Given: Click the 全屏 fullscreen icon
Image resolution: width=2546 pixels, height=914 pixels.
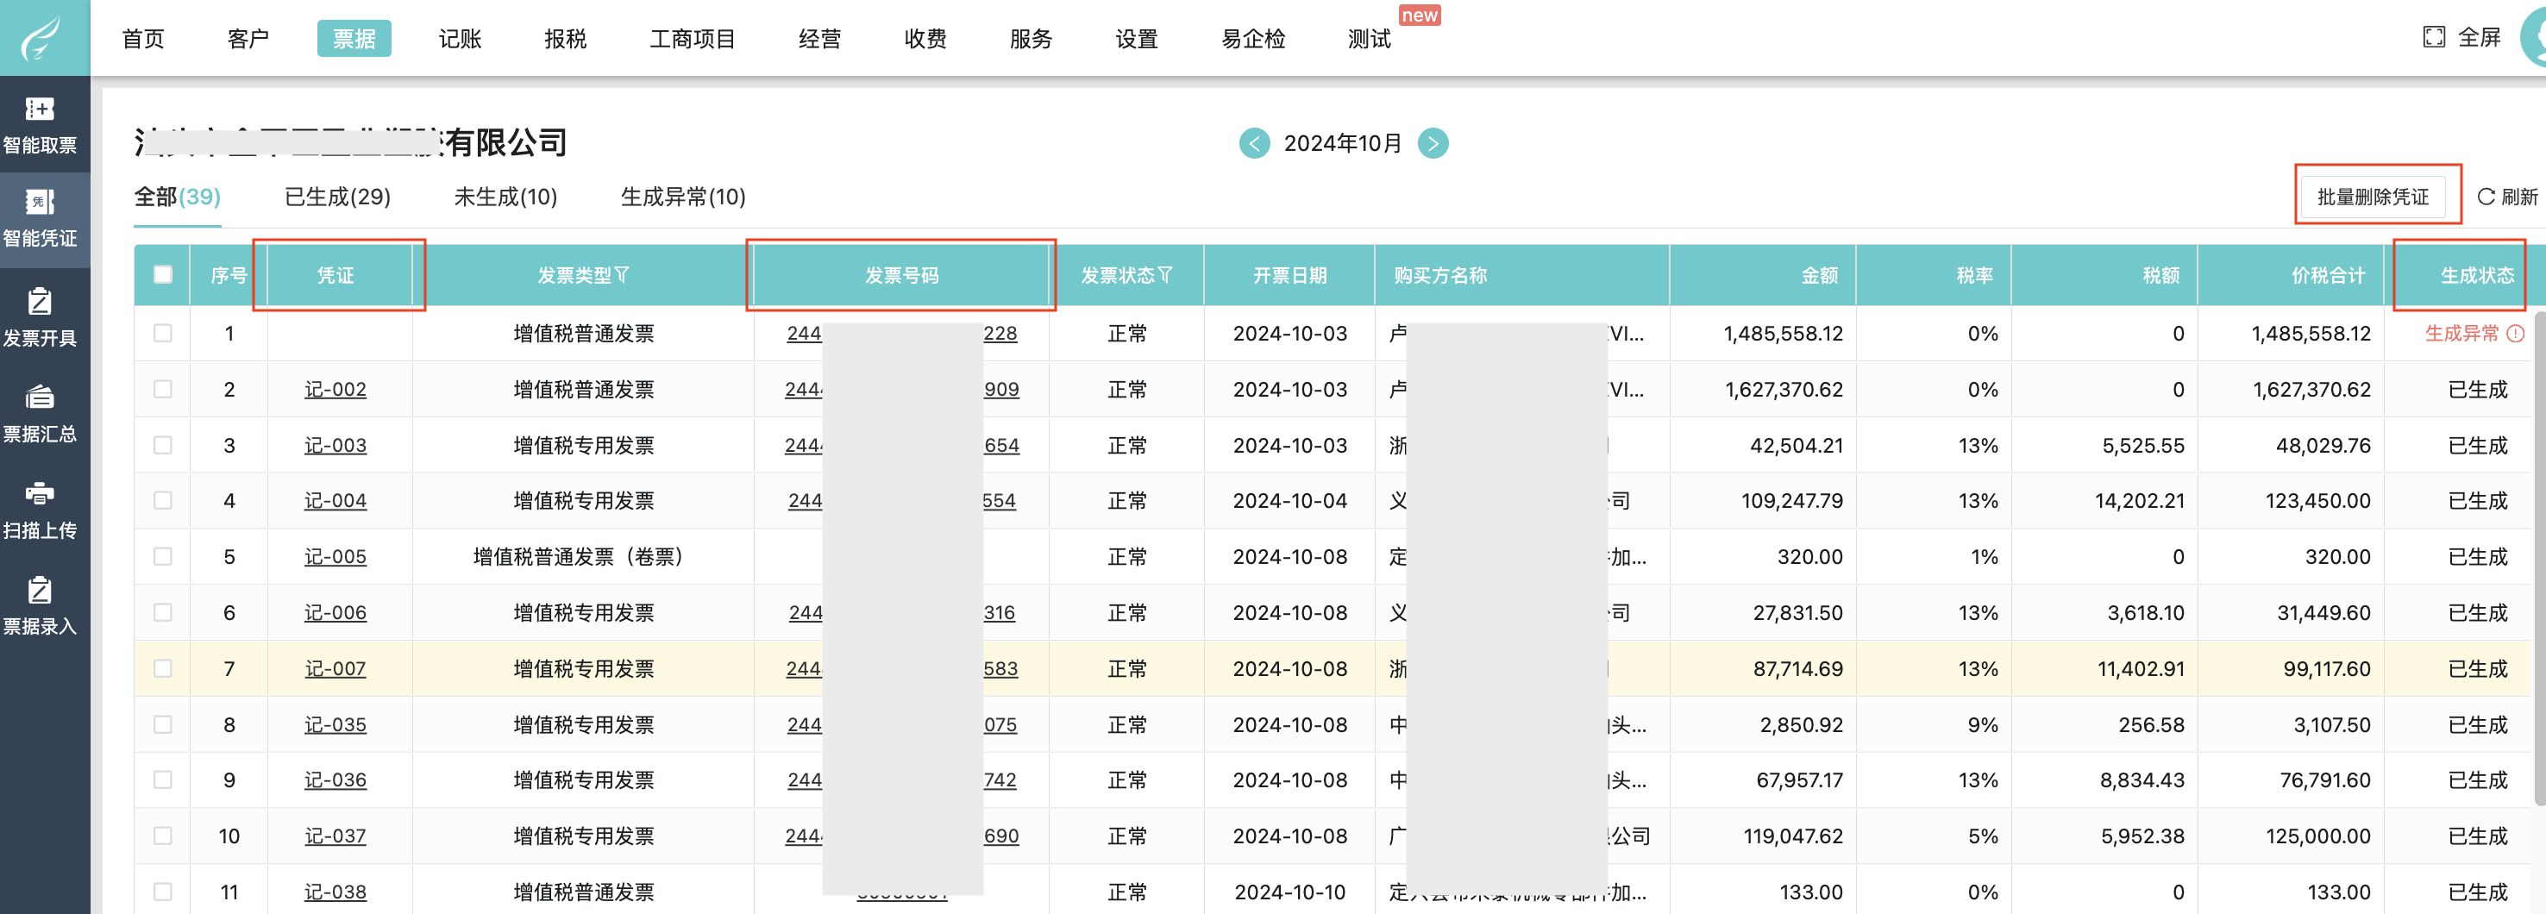Looking at the screenshot, I should (x=2433, y=38).
